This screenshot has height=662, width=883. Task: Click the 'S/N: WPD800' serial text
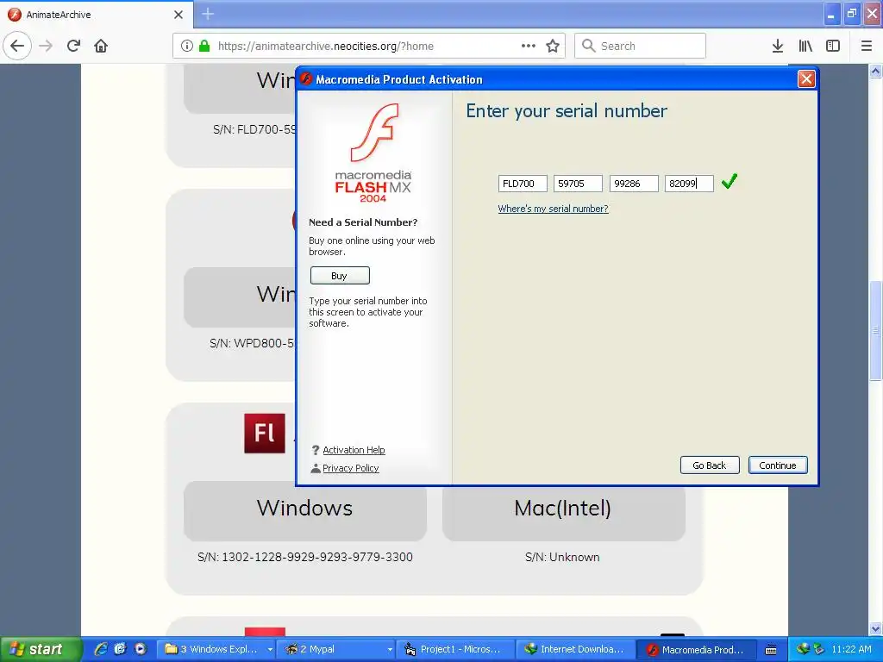[x=253, y=343]
